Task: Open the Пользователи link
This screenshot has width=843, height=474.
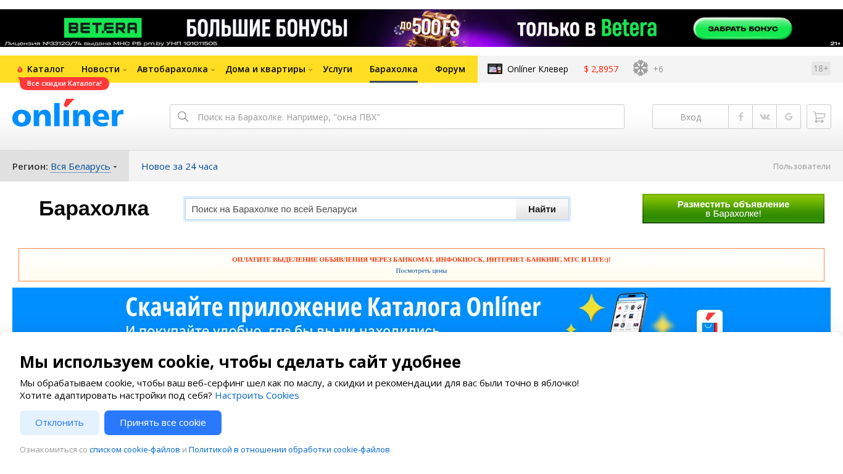Action: coord(802,166)
